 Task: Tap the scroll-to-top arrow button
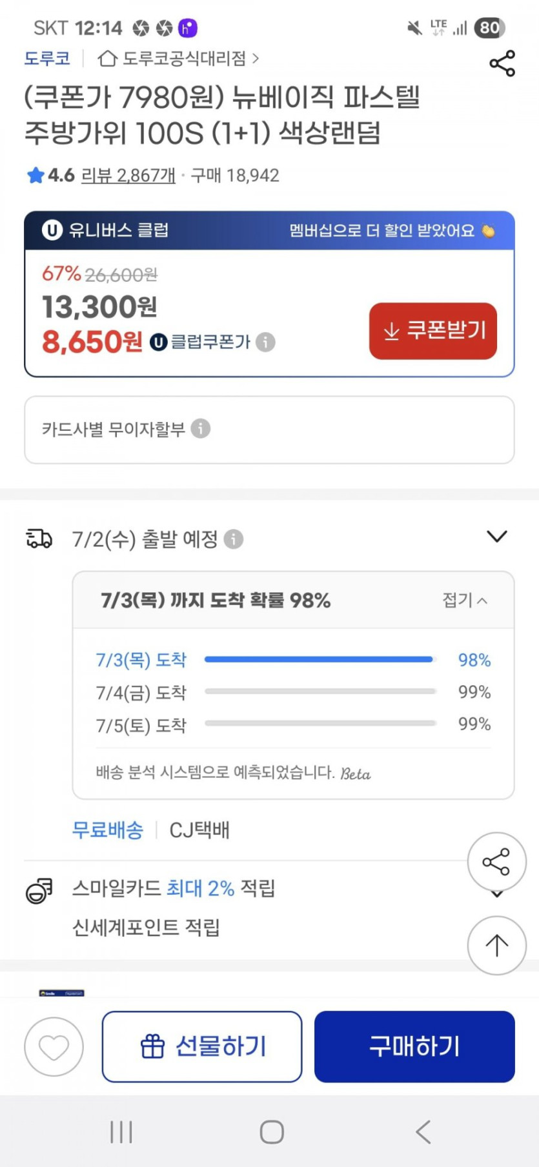coord(496,945)
